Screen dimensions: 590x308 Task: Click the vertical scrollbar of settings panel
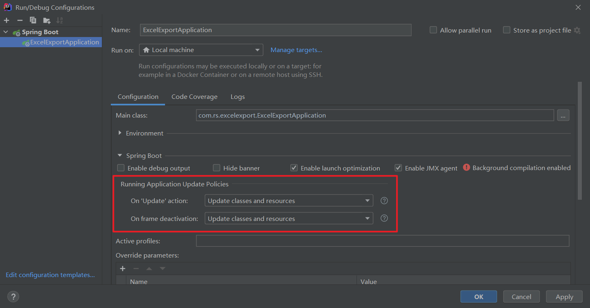pyautogui.click(x=580, y=140)
